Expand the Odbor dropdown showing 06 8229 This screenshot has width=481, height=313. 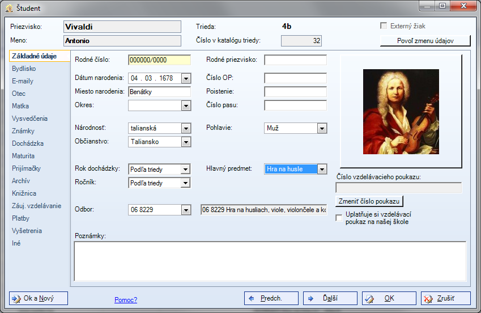click(x=186, y=210)
